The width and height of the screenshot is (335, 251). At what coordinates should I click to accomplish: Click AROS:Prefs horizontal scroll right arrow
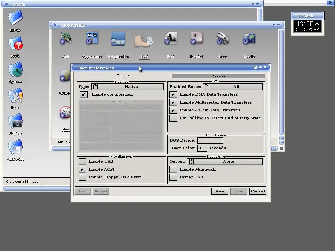275,148
